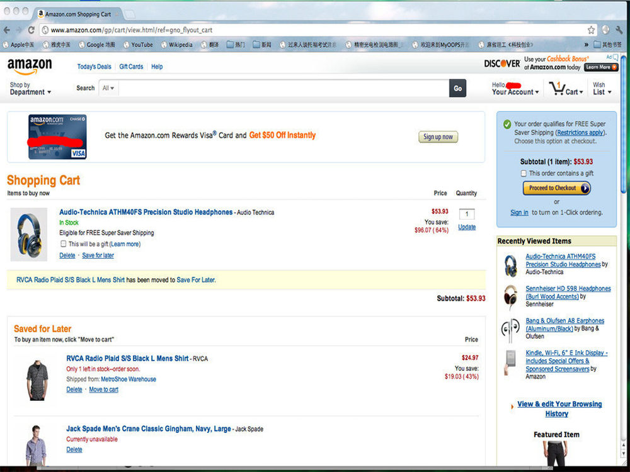Click the Go search button
Screen dimensions: 630x472
(x=457, y=88)
